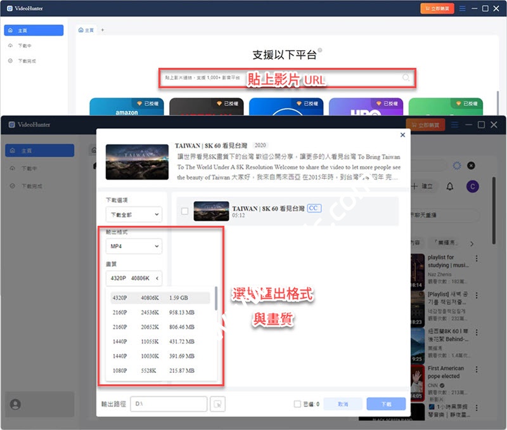The height and width of the screenshot is (430, 507).
Task: Click the magnifier icon in the URL field
Action: pos(405,77)
